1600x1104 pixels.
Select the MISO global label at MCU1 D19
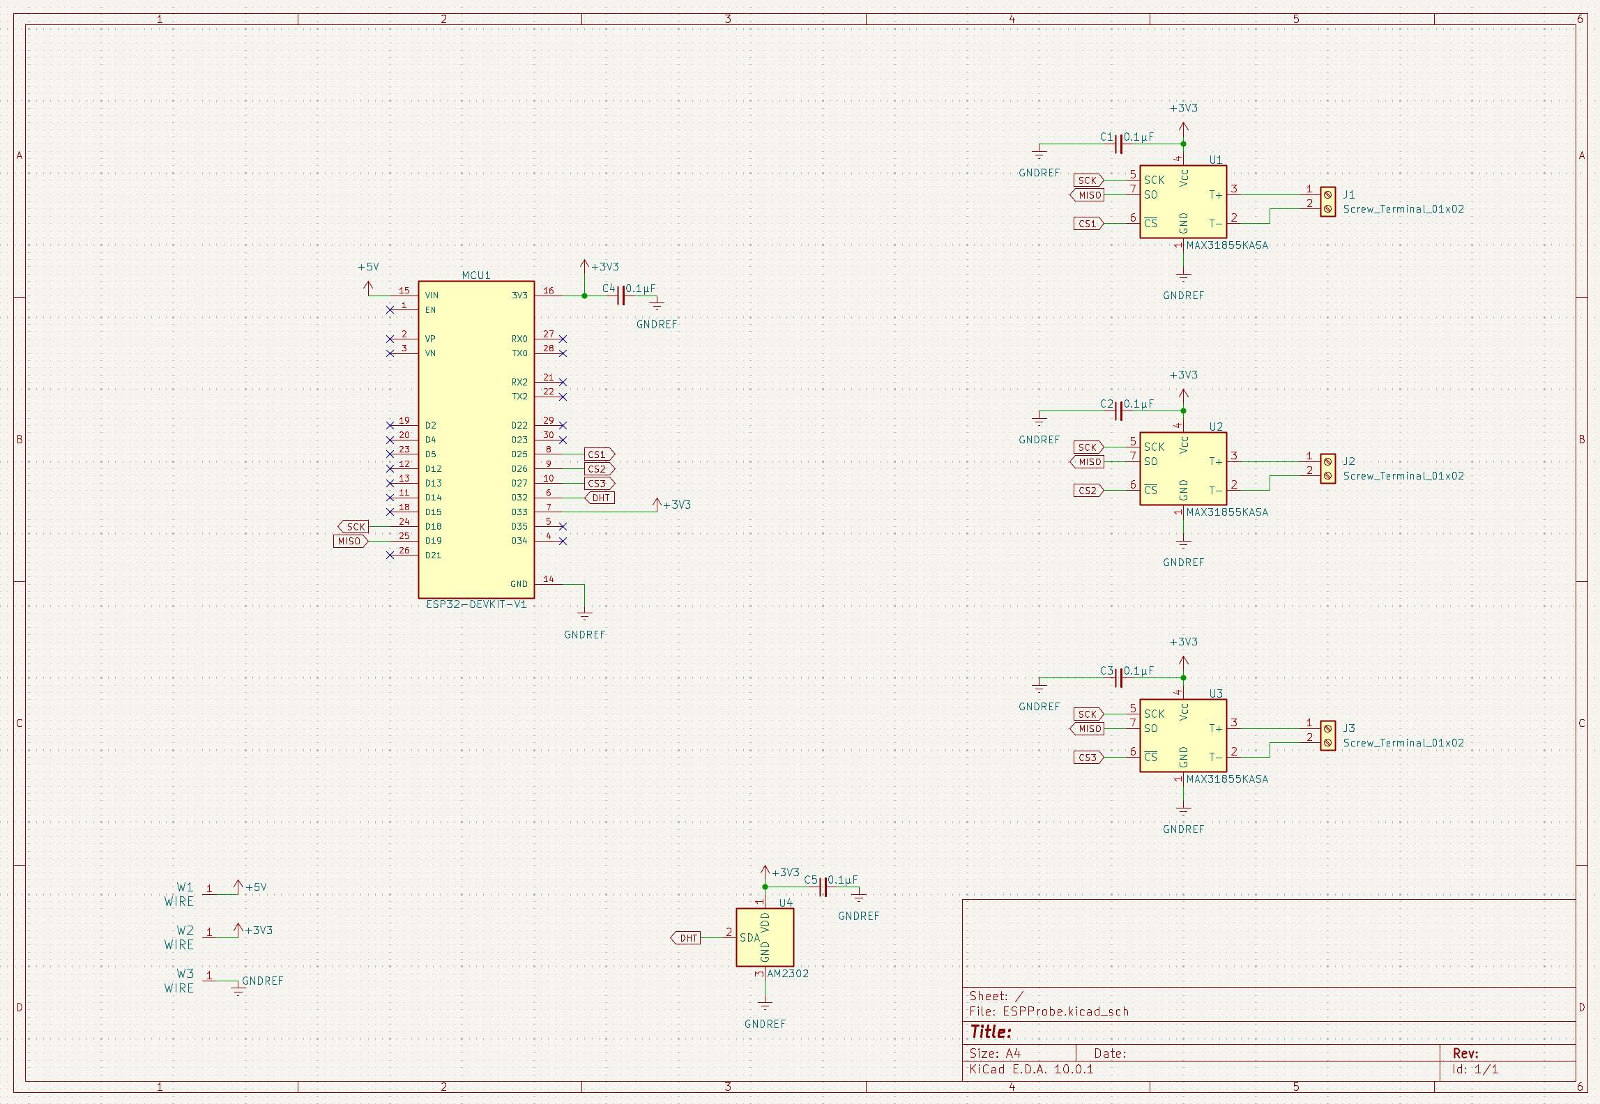coord(351,541)
